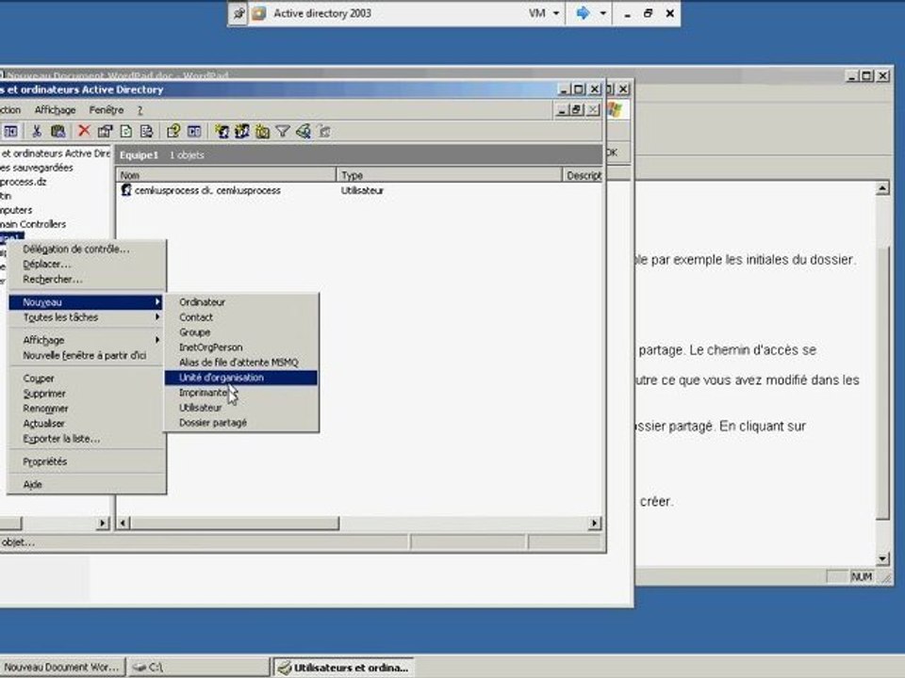The image size is (905, 678).
Task: Click Utilisateurs et ordina... taskbar button
Action: [x=344, y=667]
